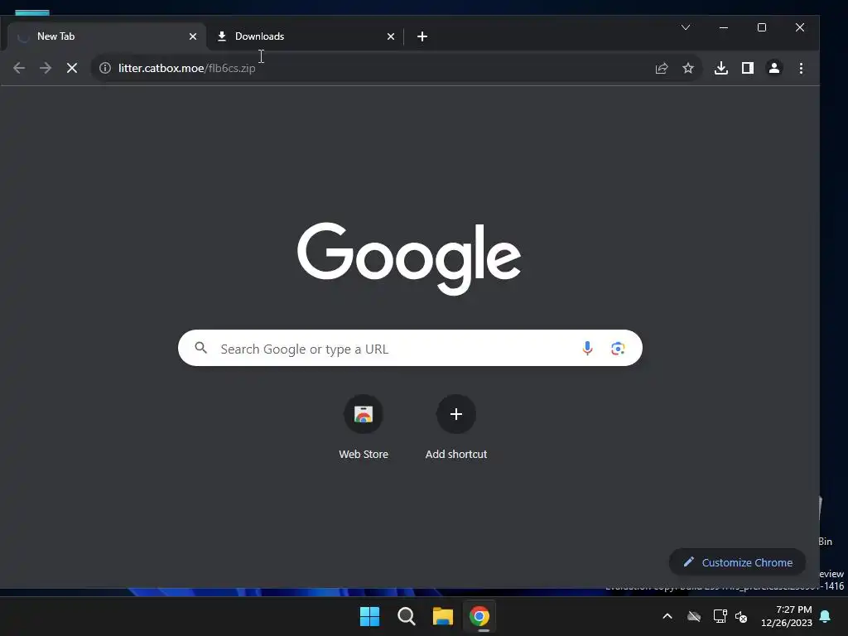The image size is (848, 636).
Task: Click the magnifier icon in search box
Action: (x=200, y=348)
